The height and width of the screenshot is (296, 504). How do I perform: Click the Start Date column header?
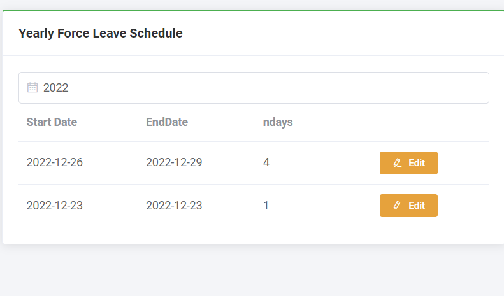(52, 122)
